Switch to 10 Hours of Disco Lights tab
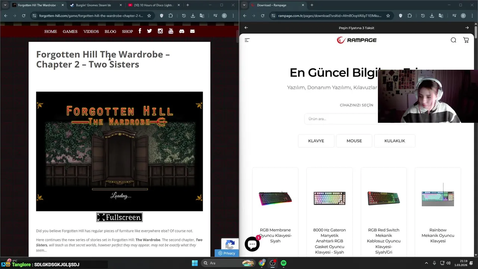This screenshot has width=478, height=269. [x=154, y=5]
